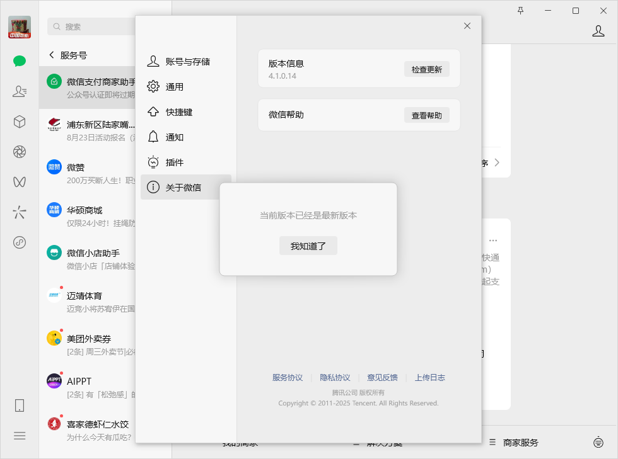Image resolution: width=618 pixels, height=459 pixels.
Task: Open the Search star-shaped icon in sidebar
Action: click(20, 212)
